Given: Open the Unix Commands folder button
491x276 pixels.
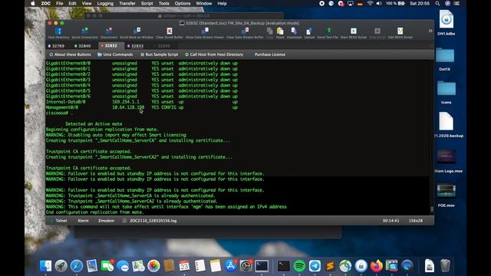Looking at the screenshot, I should click(x=115, y=54).
